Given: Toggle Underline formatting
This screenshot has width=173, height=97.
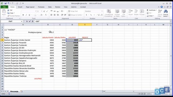Looking at the screenshot, I should [29, 15].
